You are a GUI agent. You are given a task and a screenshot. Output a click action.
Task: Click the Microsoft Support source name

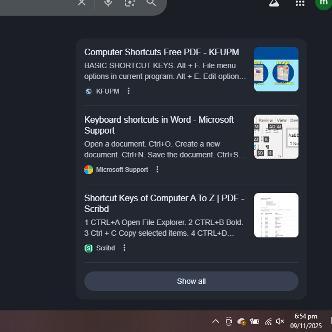[x=122, y=170]
